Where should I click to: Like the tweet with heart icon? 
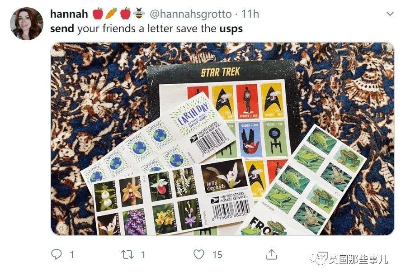pyautogui.click(x=199, y=254)
